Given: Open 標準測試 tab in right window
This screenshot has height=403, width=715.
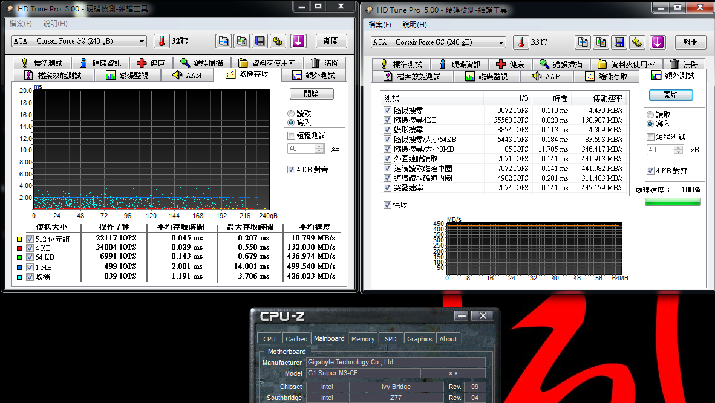Looking at the screenshot, I should tap(401, 64).
